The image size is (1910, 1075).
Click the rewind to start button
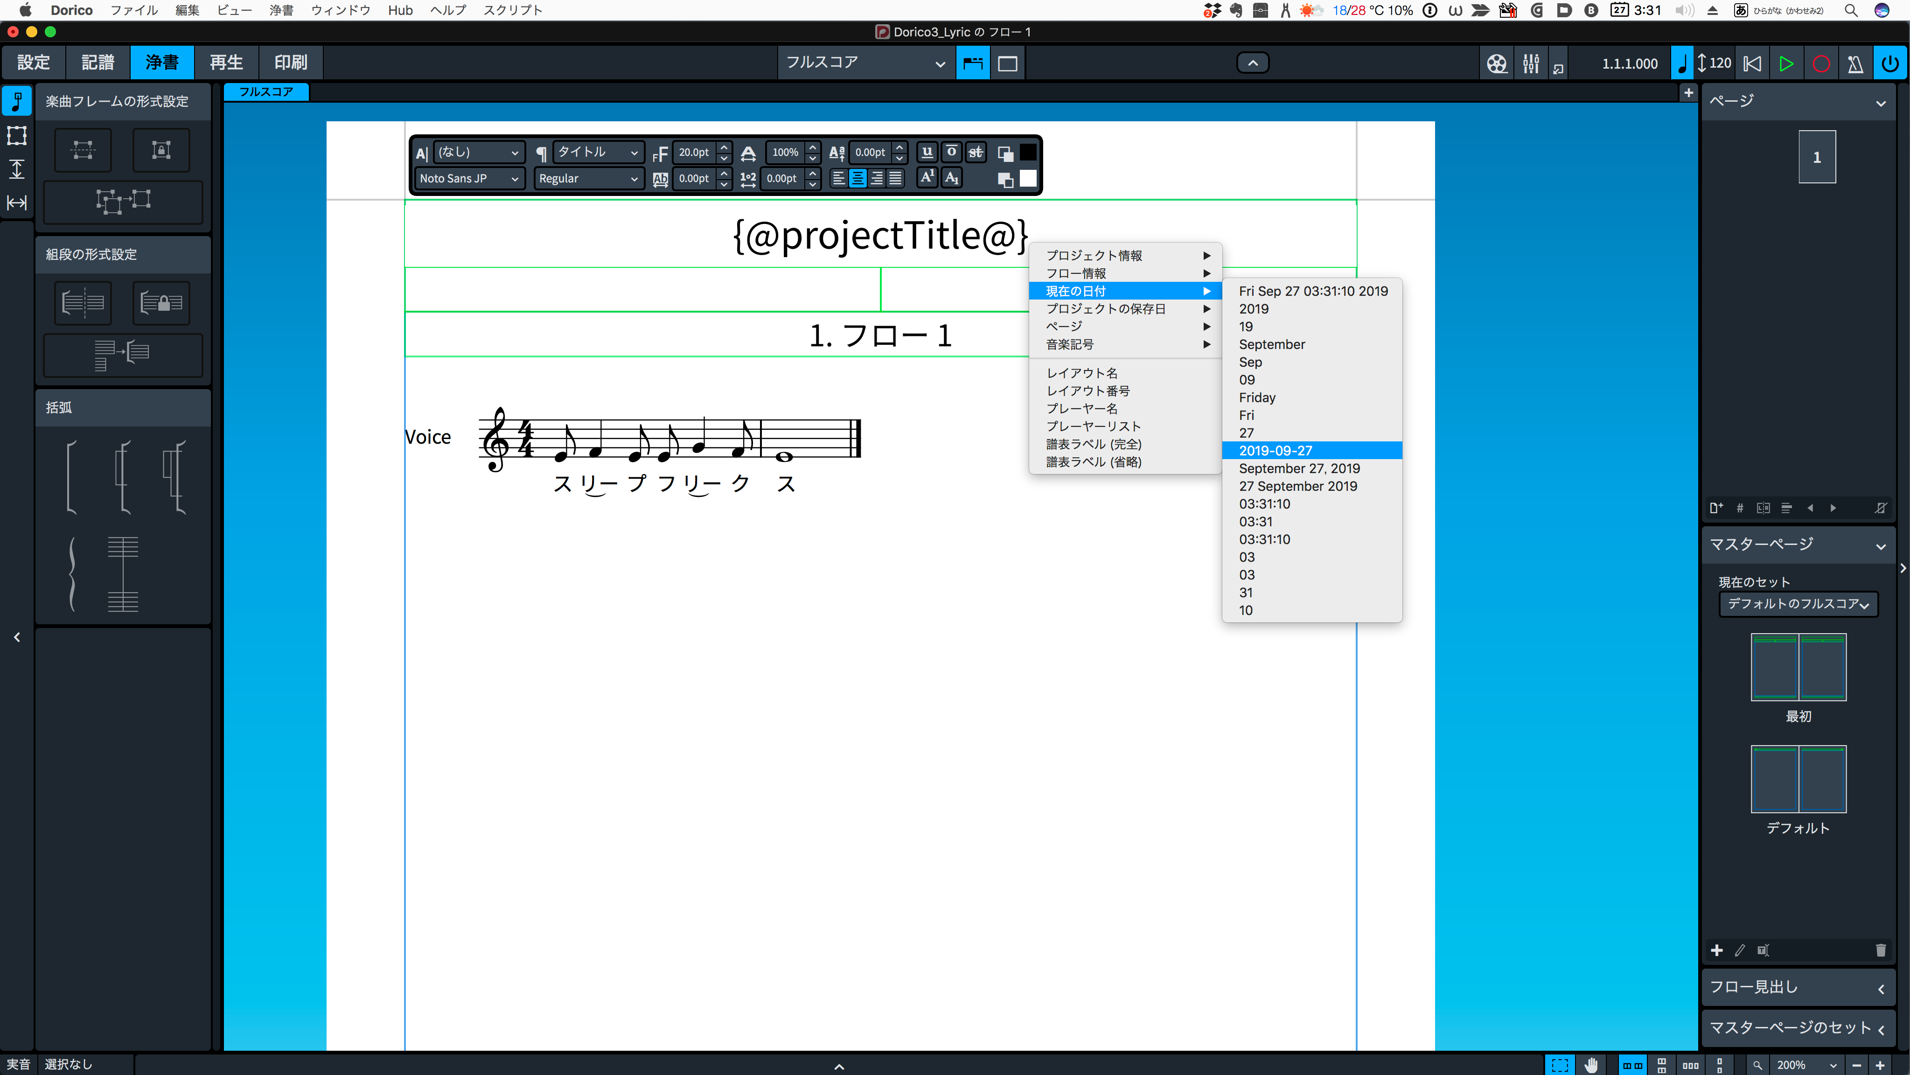(1752, 64)
